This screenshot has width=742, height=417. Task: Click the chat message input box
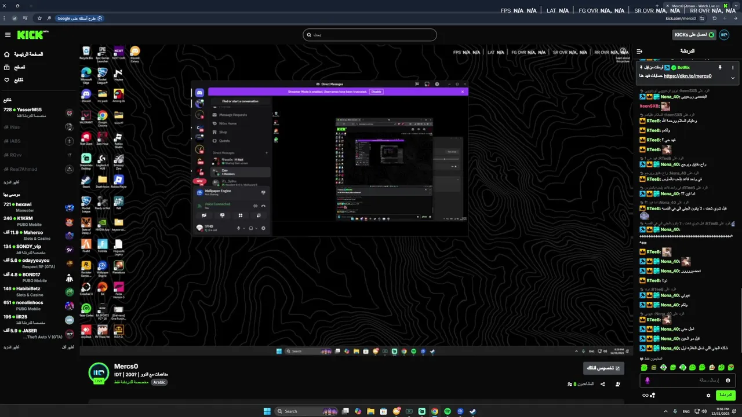tap(688, 381)
